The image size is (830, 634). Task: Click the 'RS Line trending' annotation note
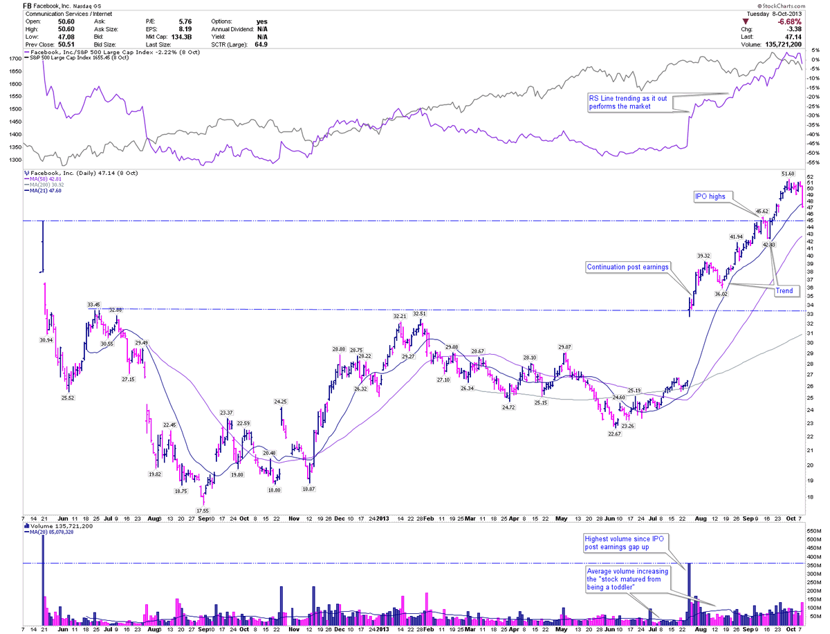[629, 102]
